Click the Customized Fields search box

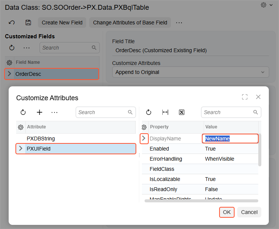[70, 48]
